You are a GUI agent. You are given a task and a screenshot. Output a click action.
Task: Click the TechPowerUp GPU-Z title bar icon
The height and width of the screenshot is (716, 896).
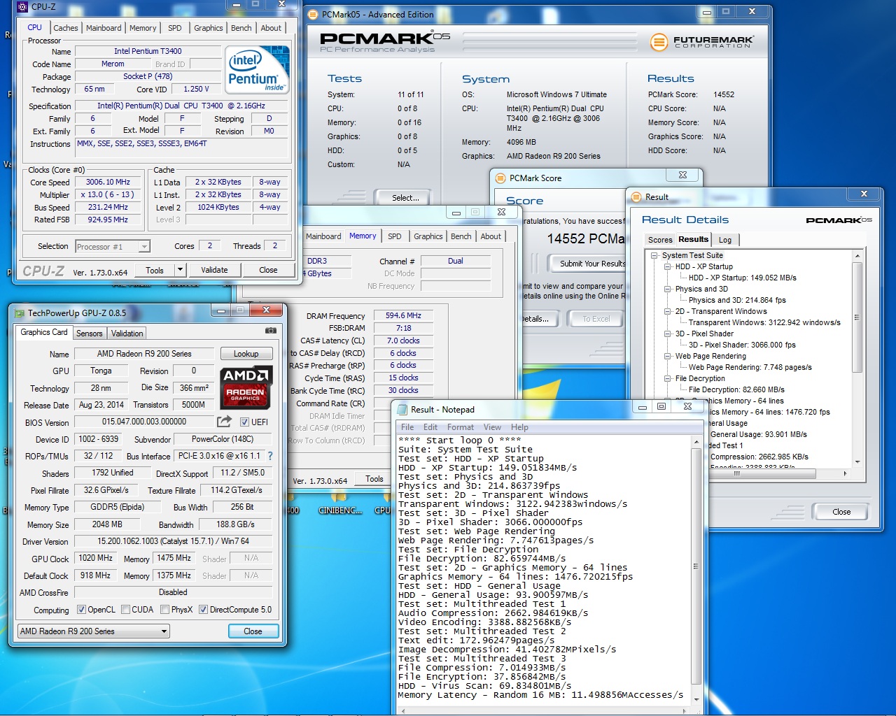point(18,313)
